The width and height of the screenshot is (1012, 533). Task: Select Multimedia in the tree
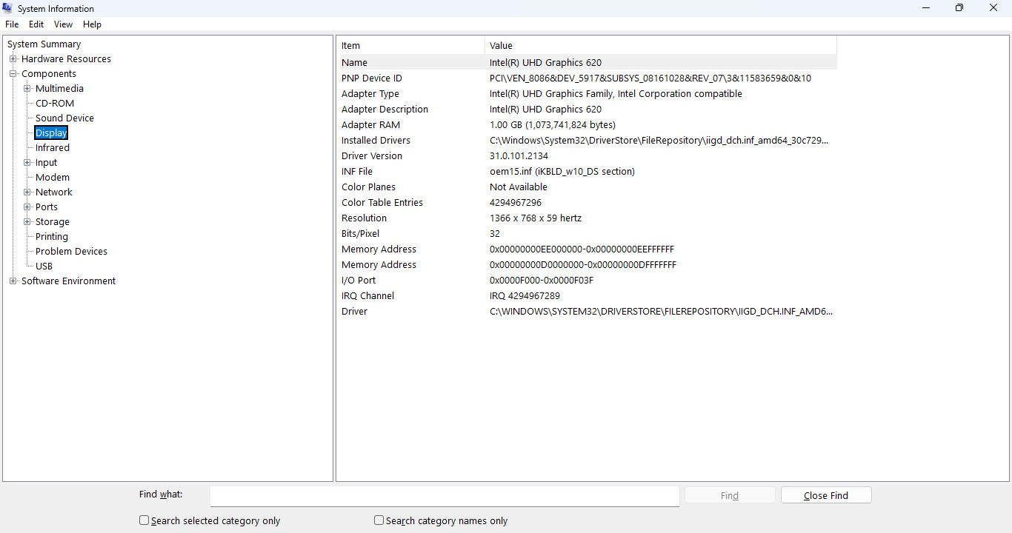59,89
